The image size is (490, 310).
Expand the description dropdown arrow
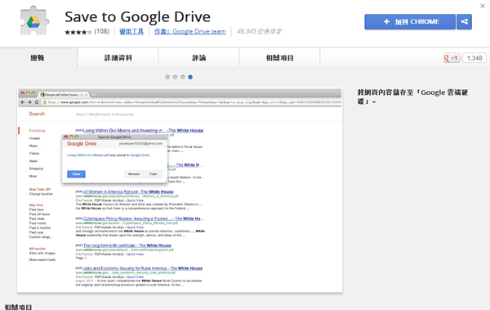[x=374, y=102]
